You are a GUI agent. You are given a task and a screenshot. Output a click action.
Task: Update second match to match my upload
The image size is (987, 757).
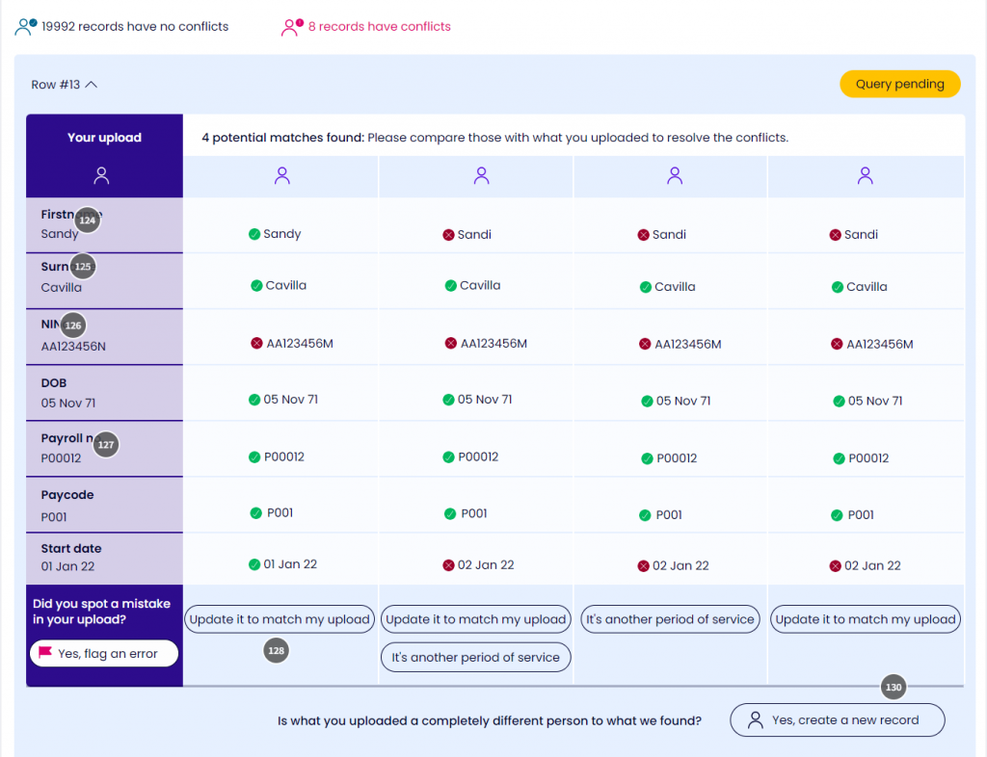476,619
